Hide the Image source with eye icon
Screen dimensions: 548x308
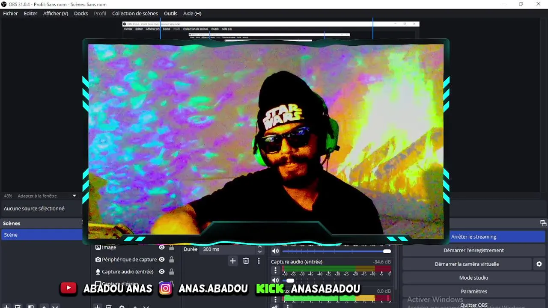pos(161,247)
